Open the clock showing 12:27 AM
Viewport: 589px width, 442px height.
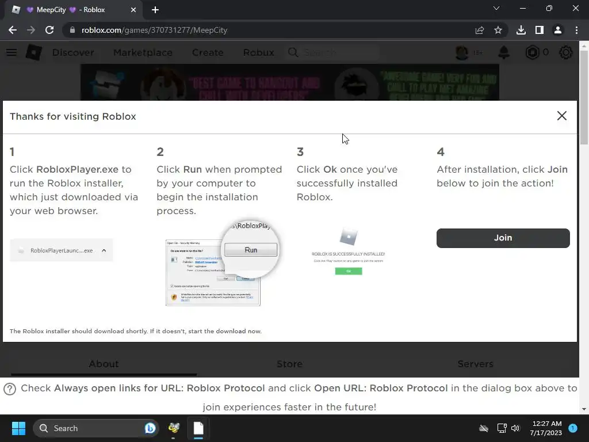point(546,428)
